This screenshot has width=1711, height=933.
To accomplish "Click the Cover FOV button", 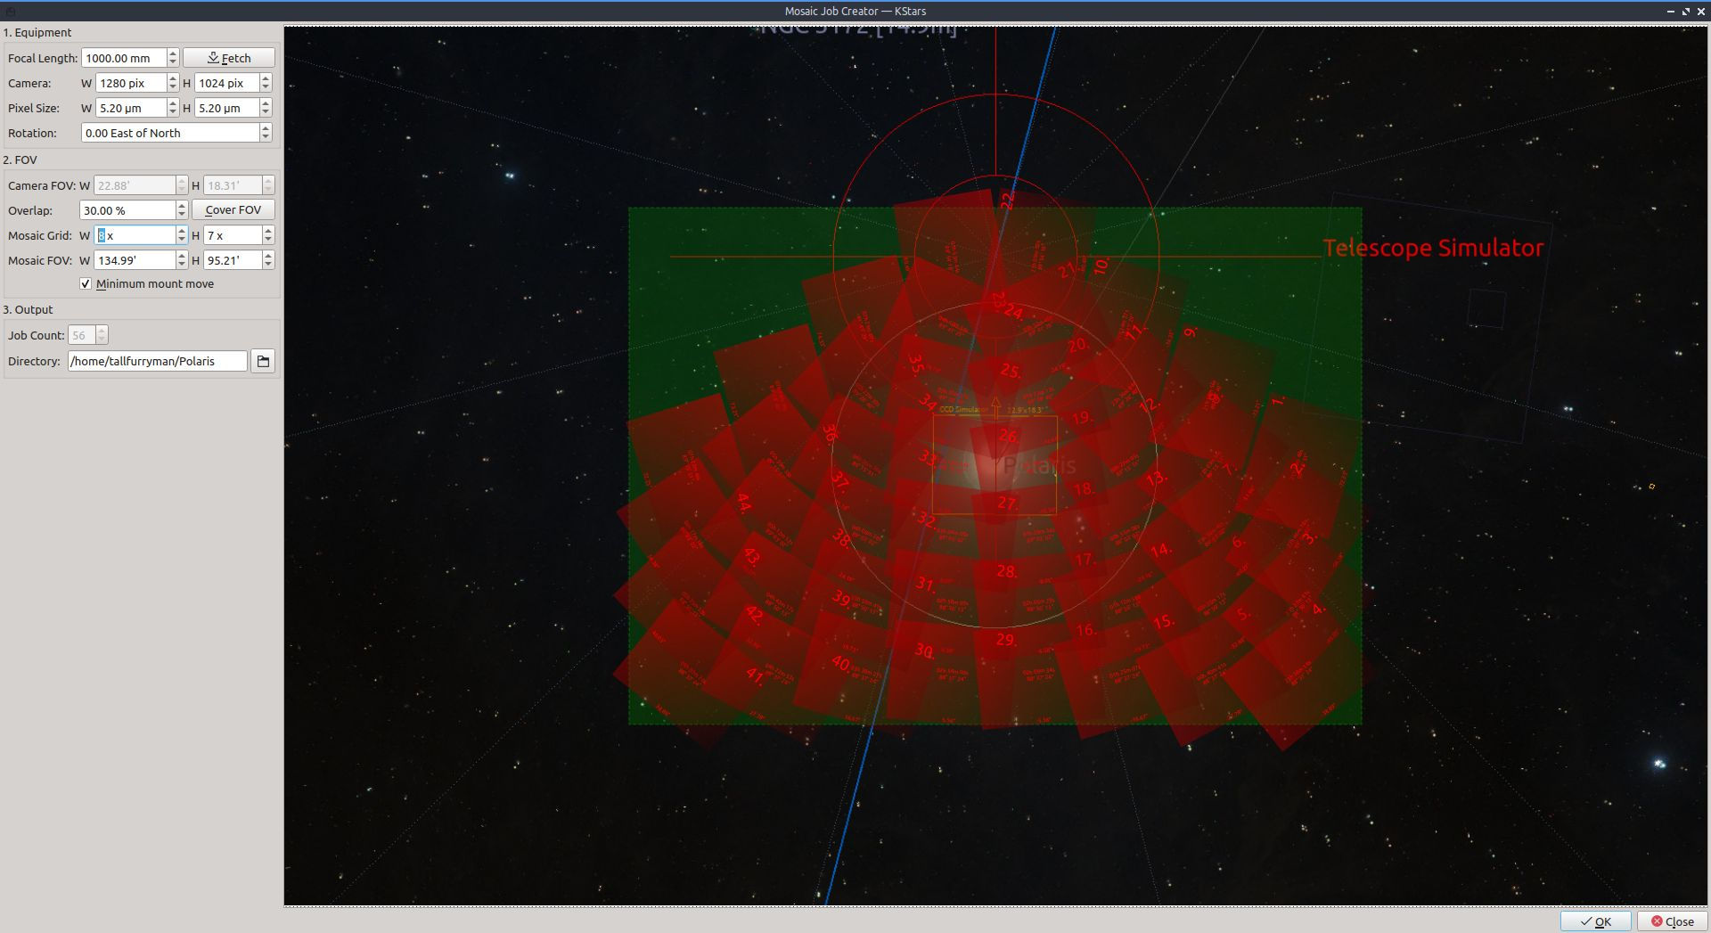I will click(x=233, y=210).
